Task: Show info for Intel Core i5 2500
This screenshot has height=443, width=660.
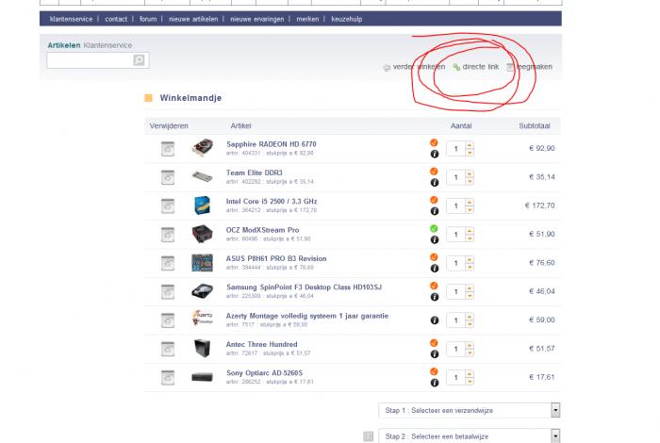Action: [435, 211]
